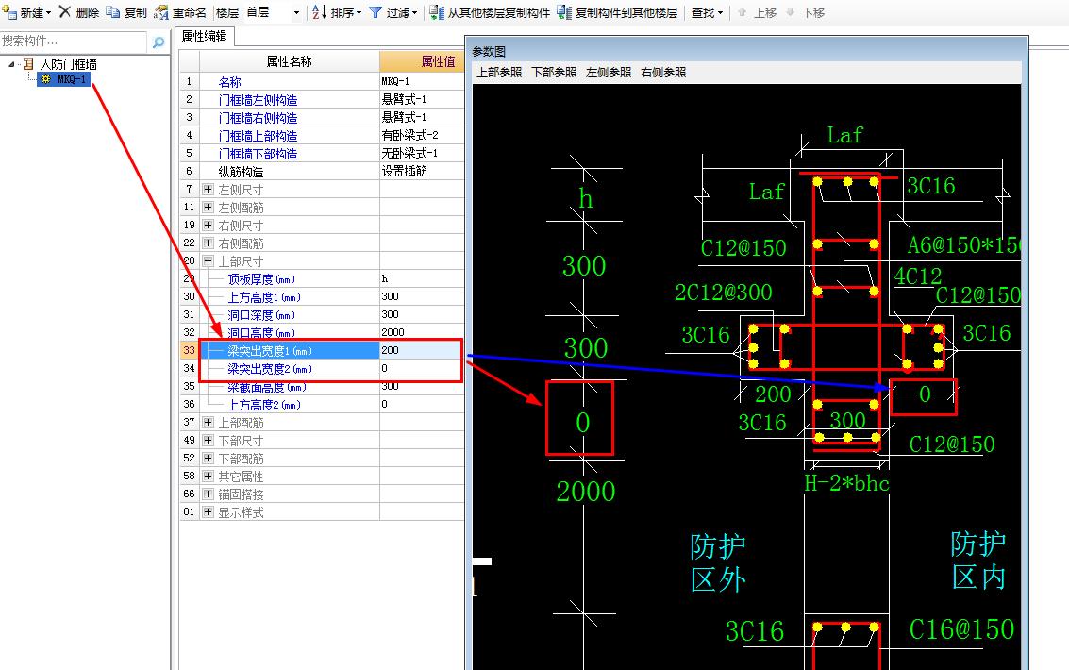This screenshot has width=1069, height=670.
Task: Click the 新建 (New) toolbar icon
Action: 8,12
